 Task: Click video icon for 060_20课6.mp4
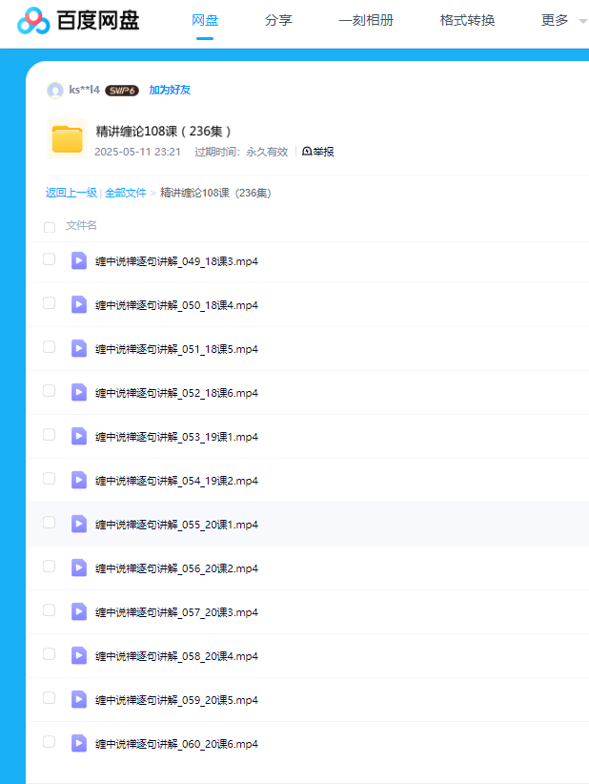coord(79,743)
